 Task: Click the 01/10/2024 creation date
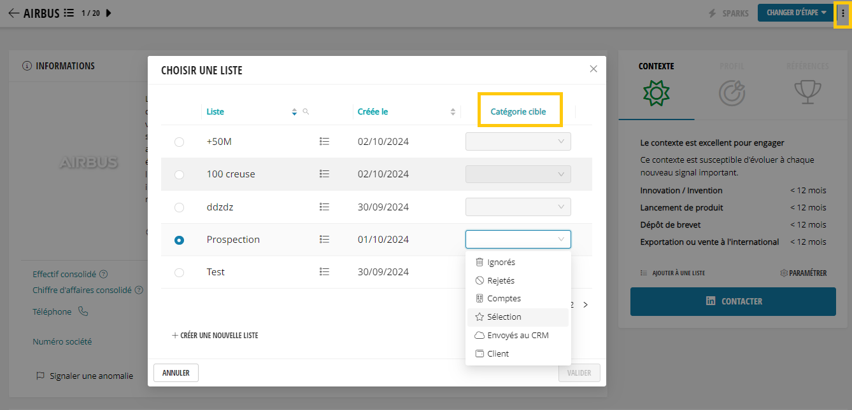click(x=383, y=240)
